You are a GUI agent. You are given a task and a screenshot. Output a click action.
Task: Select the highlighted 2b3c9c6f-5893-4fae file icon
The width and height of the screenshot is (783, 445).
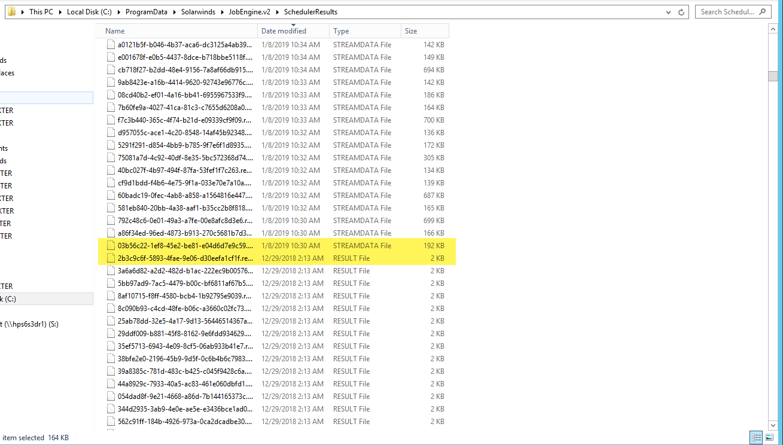[111, 258]
